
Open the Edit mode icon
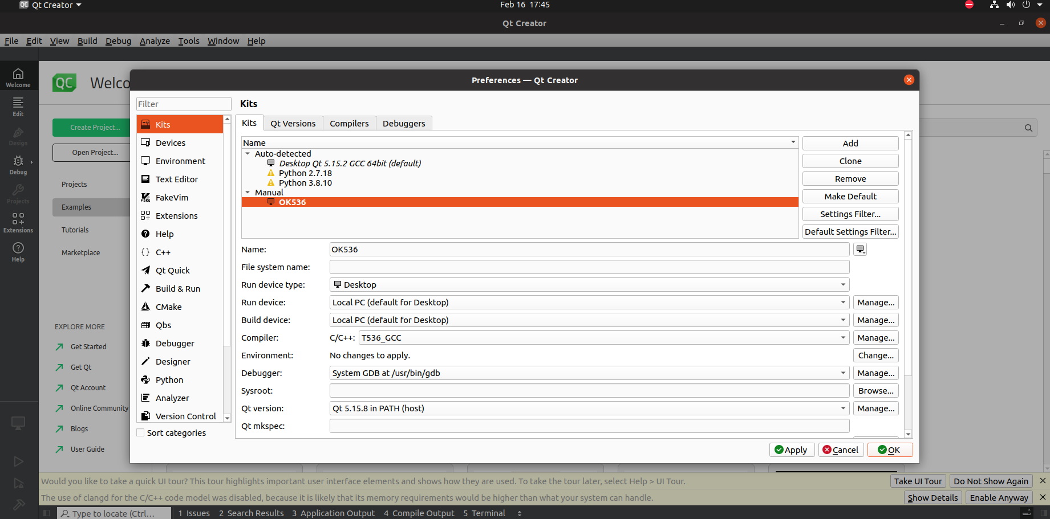click(x=18, y=106)
